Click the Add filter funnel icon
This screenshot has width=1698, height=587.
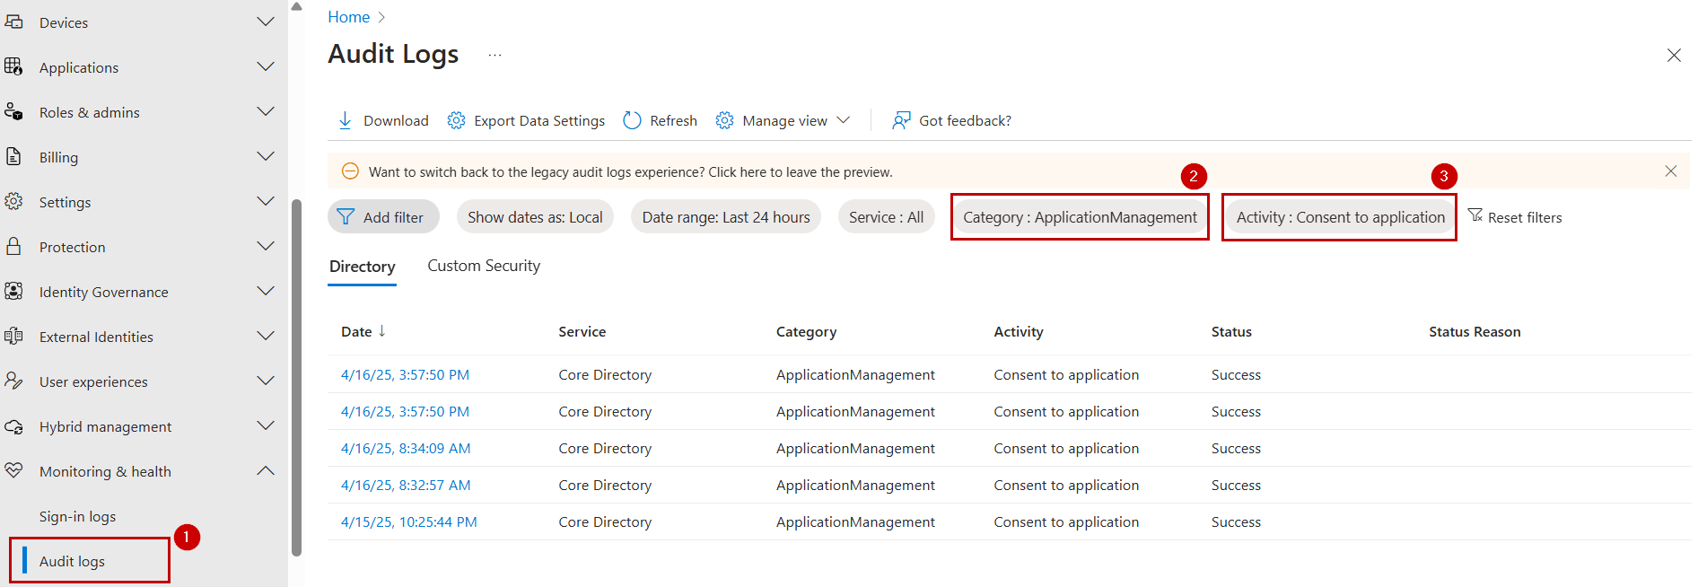pos(346,217)
